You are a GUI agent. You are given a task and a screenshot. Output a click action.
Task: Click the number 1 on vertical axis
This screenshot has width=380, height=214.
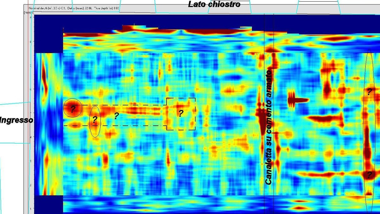[x=30, y=209]
